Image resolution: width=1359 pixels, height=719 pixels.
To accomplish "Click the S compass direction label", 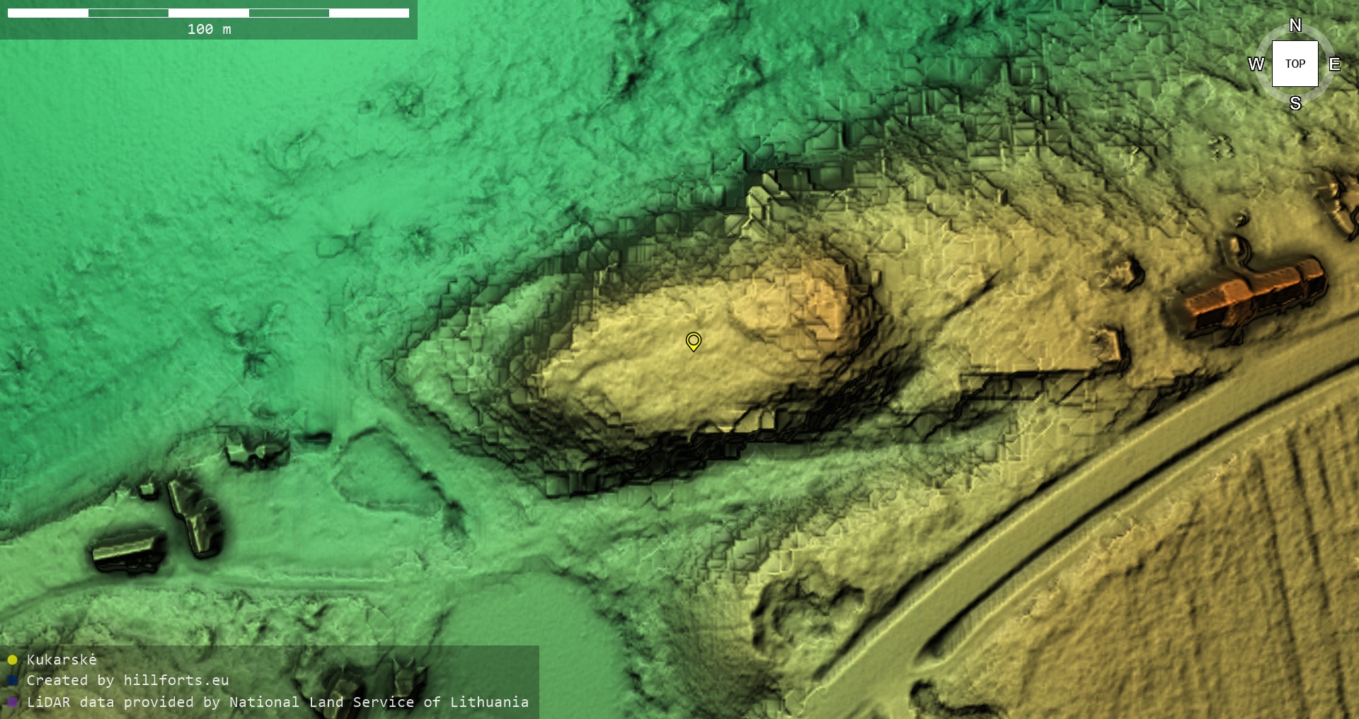I will (1295, 103).
